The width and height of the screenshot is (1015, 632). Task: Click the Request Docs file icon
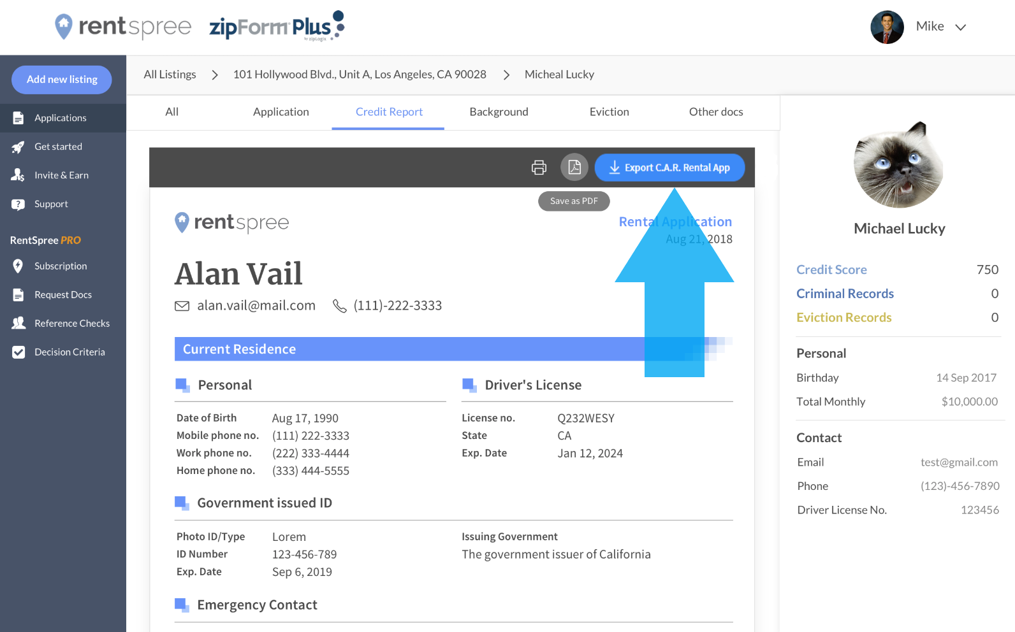click(18, 295)
